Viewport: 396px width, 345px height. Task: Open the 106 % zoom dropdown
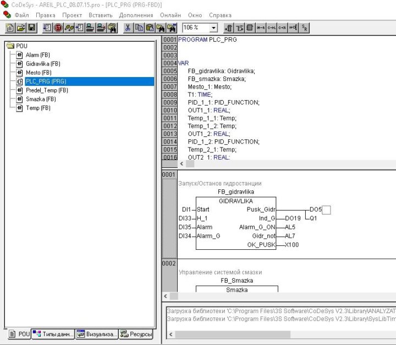pyautogui.click(x=213, y=28)
